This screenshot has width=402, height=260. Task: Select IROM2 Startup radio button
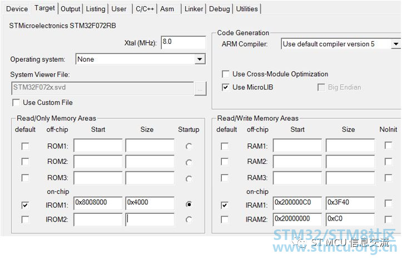tap(189, 219)
